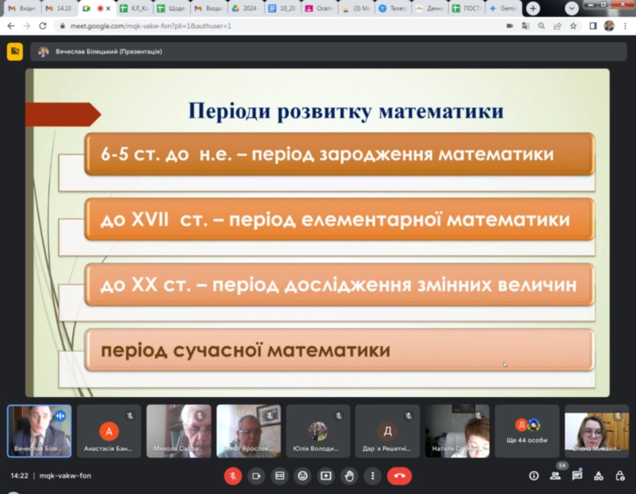Click the present screen icon

point(325,476)
